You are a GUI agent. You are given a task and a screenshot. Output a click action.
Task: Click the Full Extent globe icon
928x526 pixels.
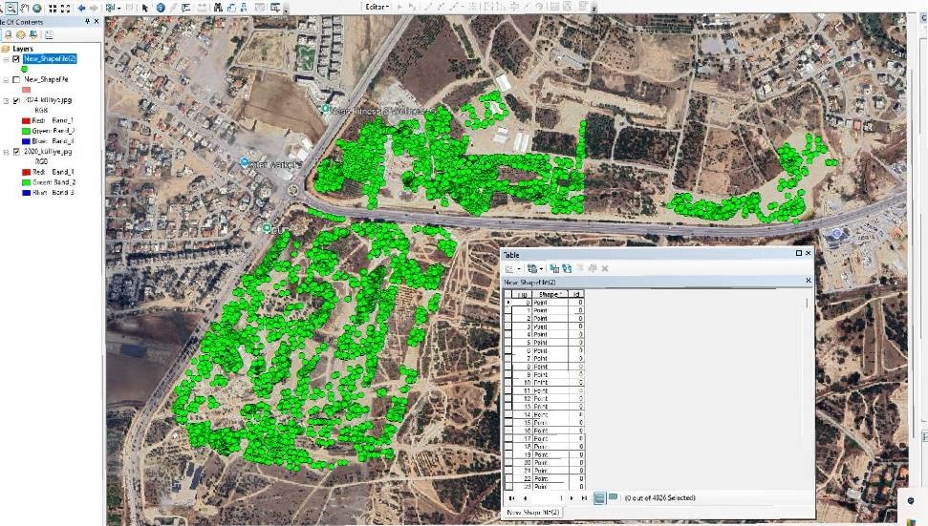pyautogui.click(x=36, y=8)
